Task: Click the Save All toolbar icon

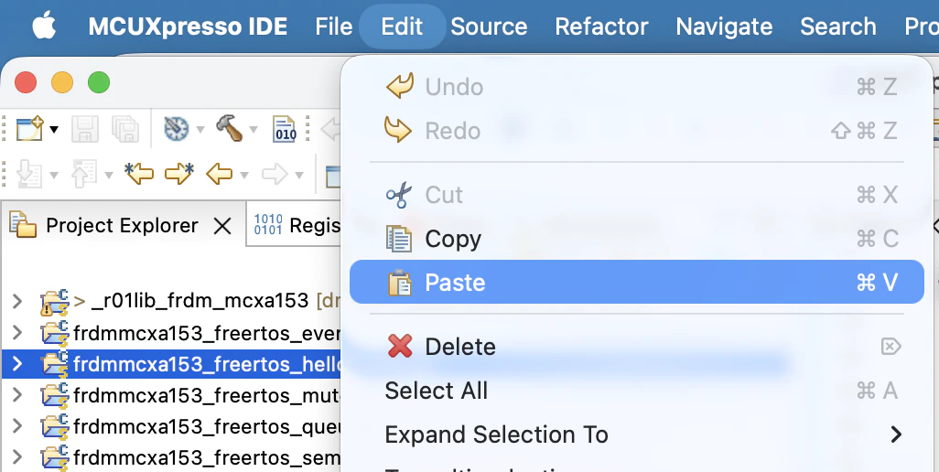Action: coord(125,129)
